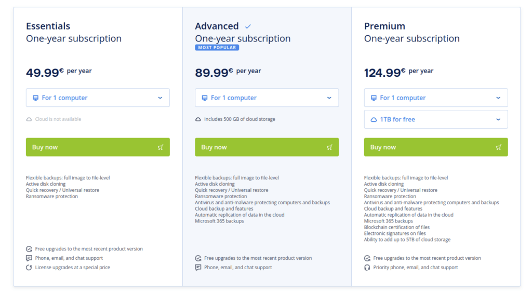532x293 pixels.
Task: Click the headset icon for priority support
Action: 367,267
